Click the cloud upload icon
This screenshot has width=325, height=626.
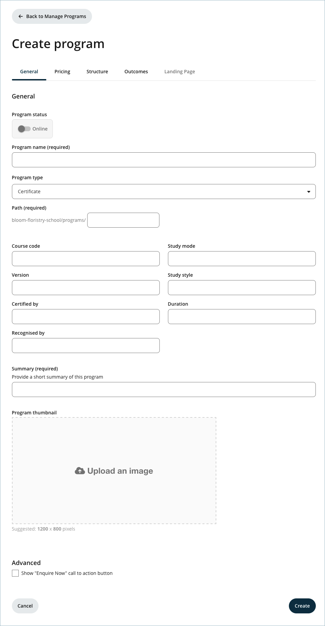click(x=80, y=471)
